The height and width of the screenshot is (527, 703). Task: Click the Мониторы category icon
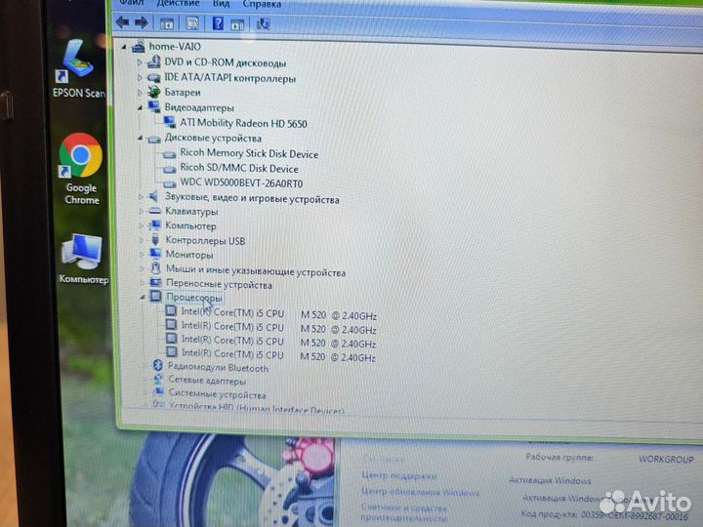(x=155, y=254)
